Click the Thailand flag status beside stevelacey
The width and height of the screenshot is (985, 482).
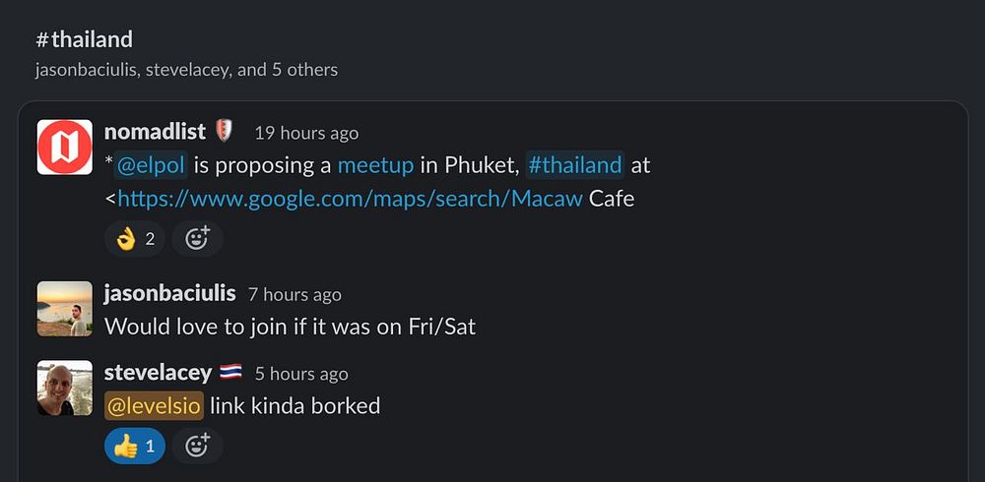[230, 373]
